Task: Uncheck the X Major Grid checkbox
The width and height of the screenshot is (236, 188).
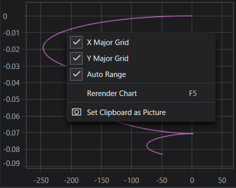Action: point(76,42)
